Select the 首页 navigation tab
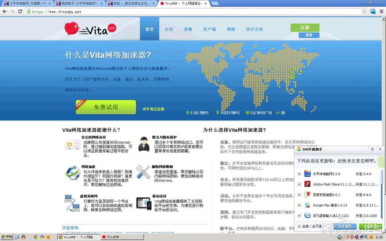This screenshot has height=241, width=386. 149,29
